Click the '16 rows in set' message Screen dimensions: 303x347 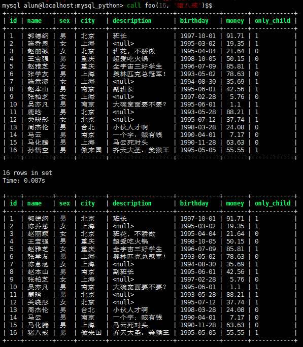pyautogui.click(x=27, y=173)
